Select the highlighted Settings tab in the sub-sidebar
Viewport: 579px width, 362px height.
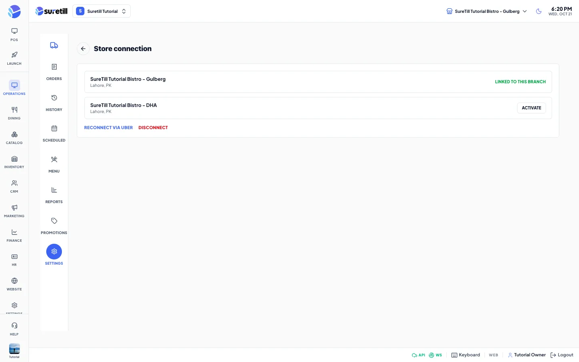(54, 255)
